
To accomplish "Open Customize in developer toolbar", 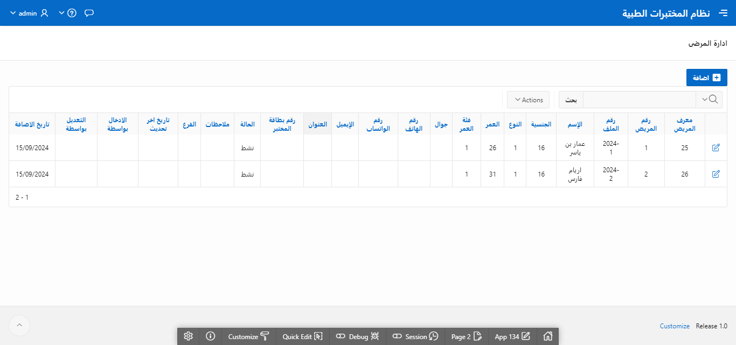I will click(x=248, y=336).
